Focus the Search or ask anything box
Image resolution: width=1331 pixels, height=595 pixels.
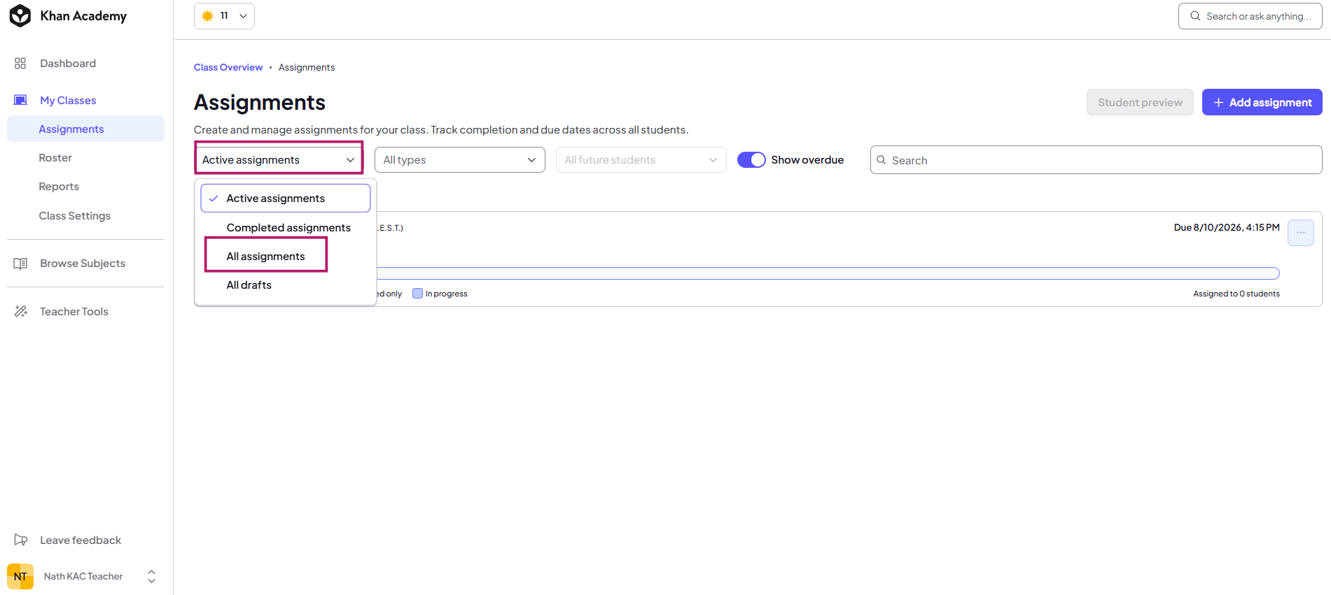pyautogui.click(x=1250, y=16)
